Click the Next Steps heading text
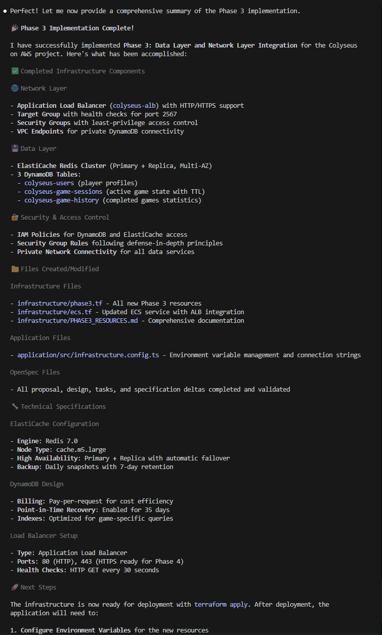The width and height of the screenshot is (382, 635). coord(38,587)
